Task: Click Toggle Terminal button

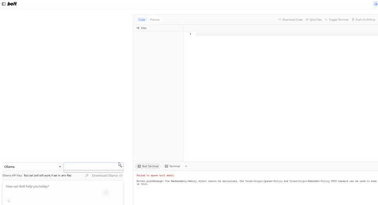Action: coord(336,20)
